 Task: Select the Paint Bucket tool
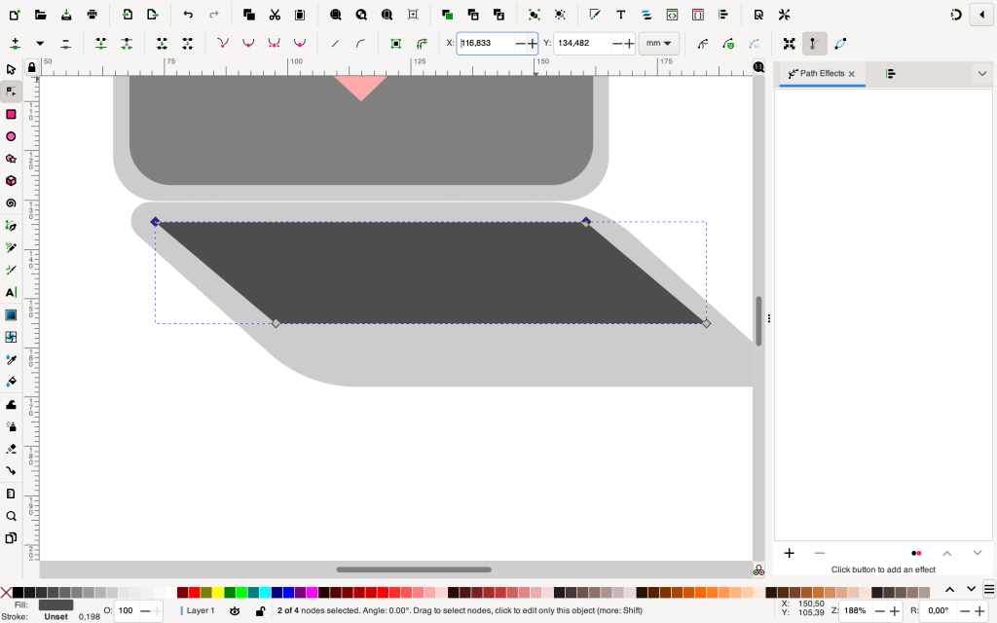tap(11, 382)
